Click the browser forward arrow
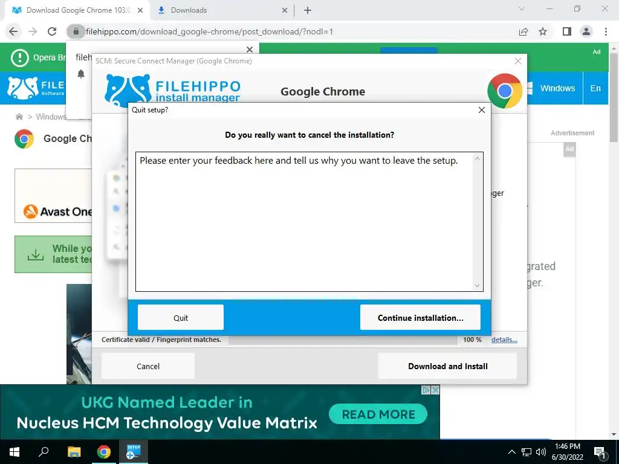The image size is (619, 464). [x=33, y=31]
